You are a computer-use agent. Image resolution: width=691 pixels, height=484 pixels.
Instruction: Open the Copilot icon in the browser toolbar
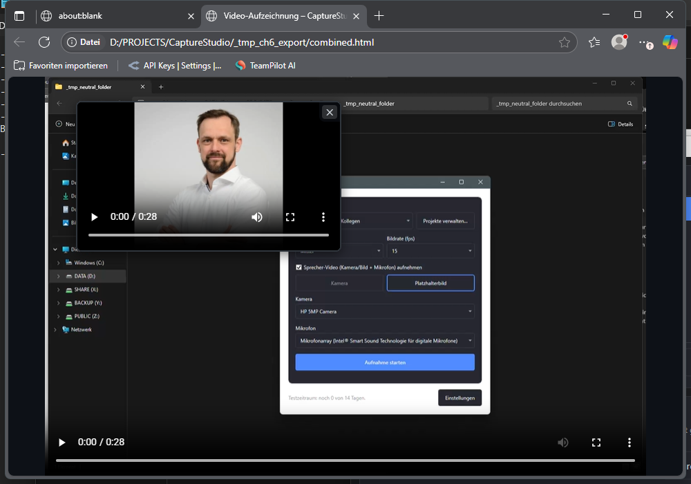(670, 42)
